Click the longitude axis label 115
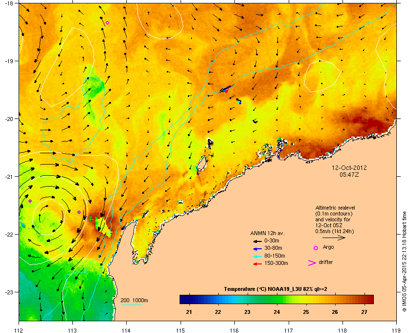Viewport: 411px width, 333px height. point(181,330)
